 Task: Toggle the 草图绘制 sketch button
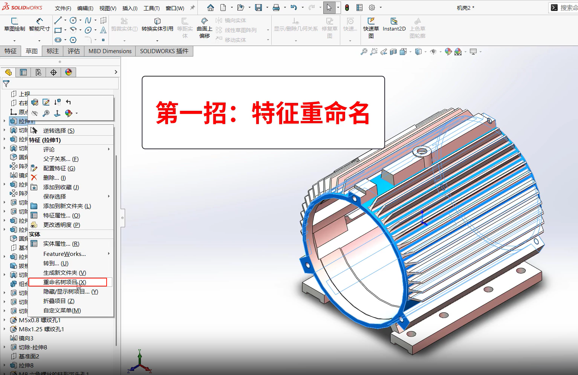(x=14, y=24)
